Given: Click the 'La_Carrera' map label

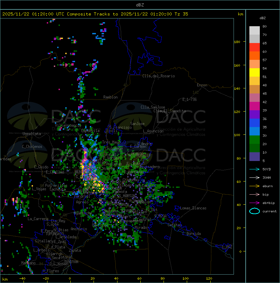Looking at the screenshot, I should pyautogui.click(x=38, y=219).
